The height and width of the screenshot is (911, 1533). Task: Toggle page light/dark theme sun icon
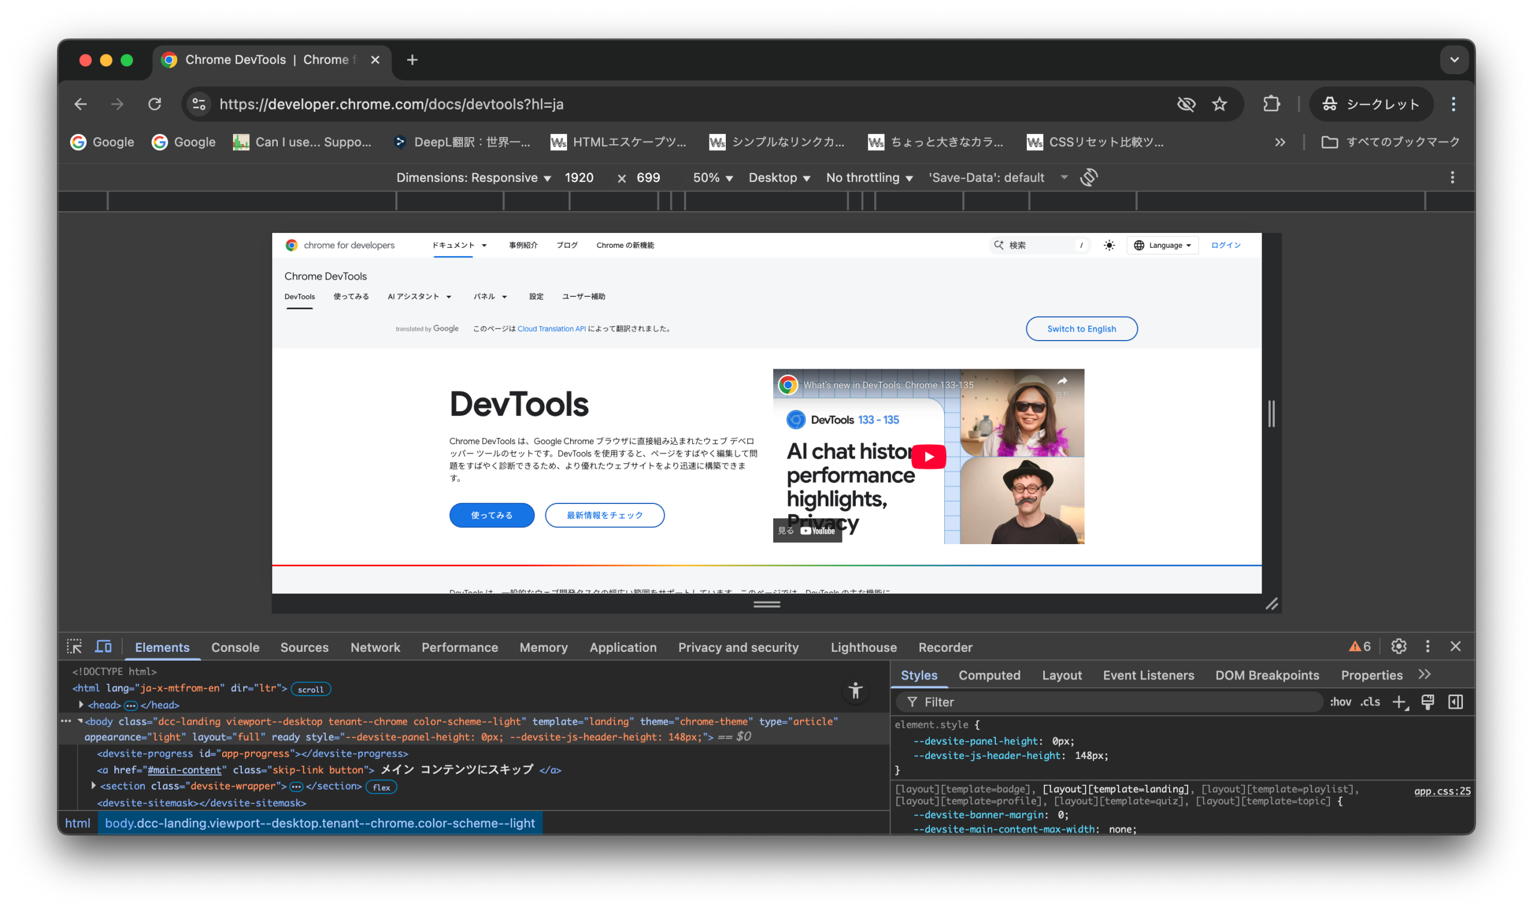(x=1109, y=245)
